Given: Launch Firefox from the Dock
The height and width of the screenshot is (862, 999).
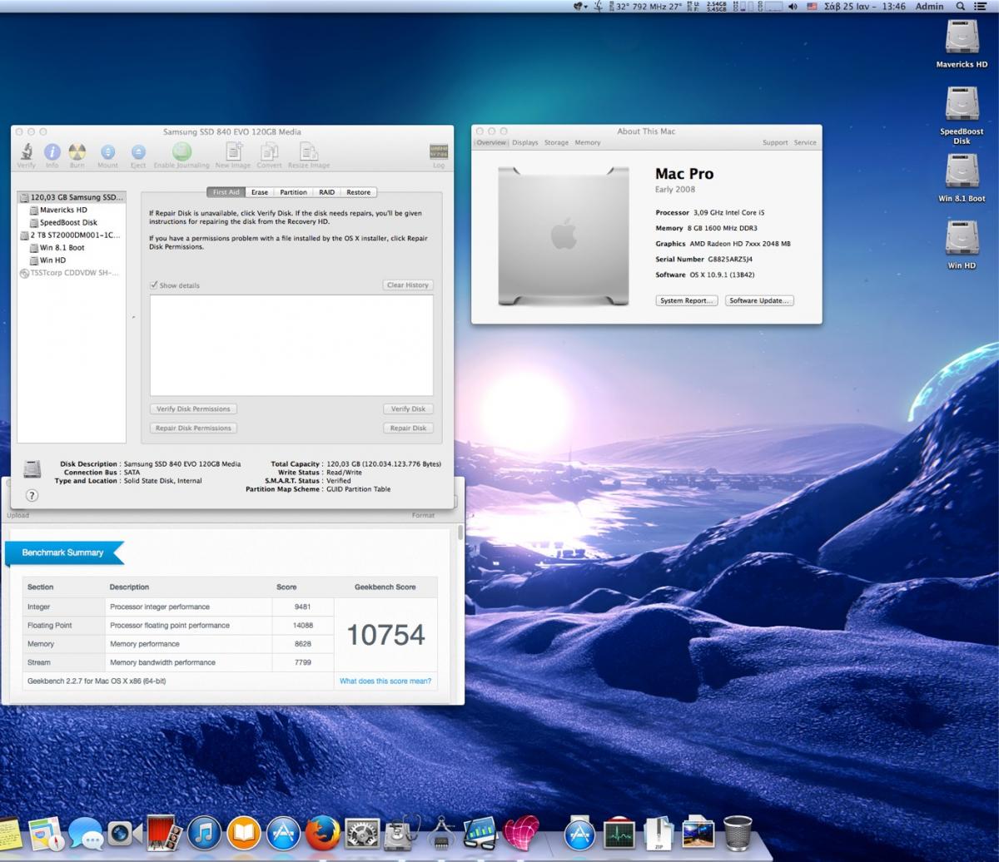Looking at the screenshot, I should [322, 833].
